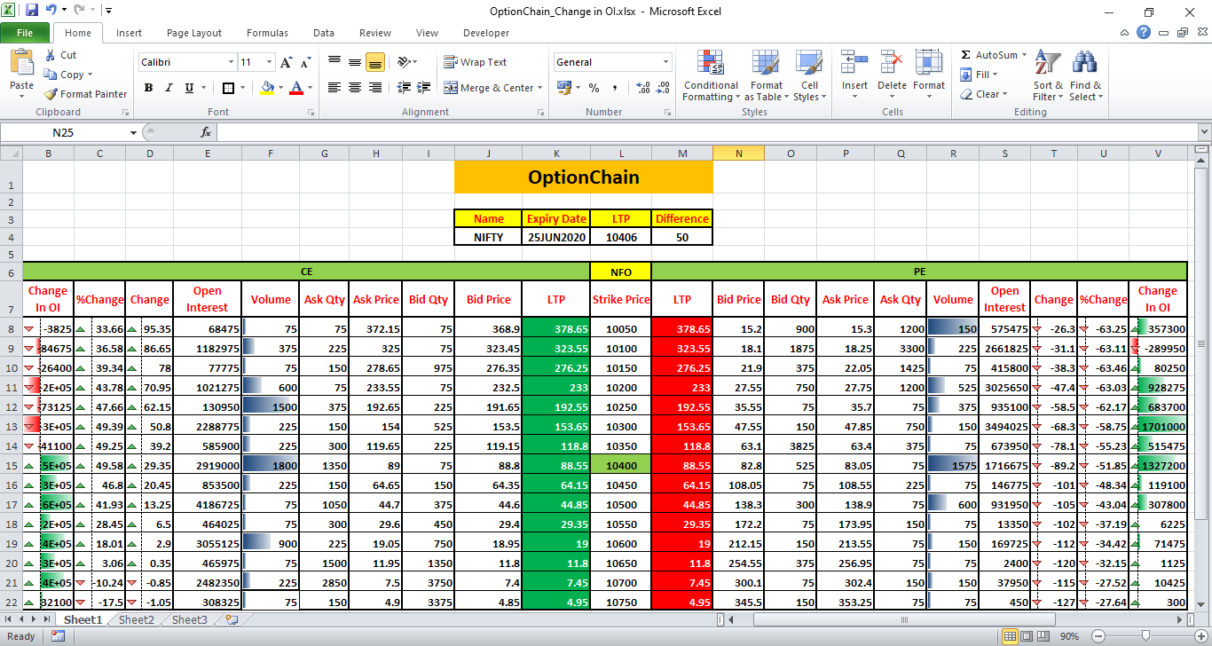
Task: Click the Wrap Text icon
Action: (x=483, y=61)
